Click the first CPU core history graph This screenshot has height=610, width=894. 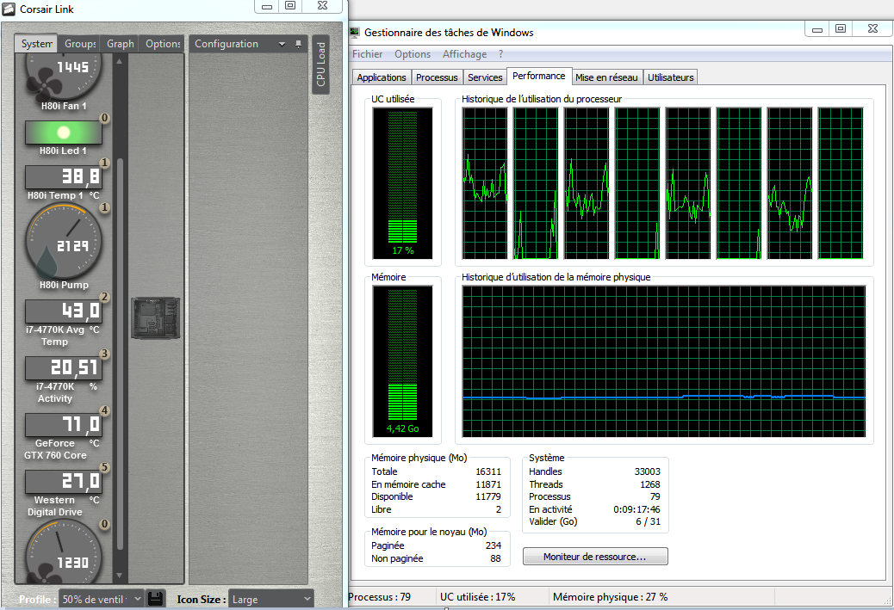[x=485, y=183]
